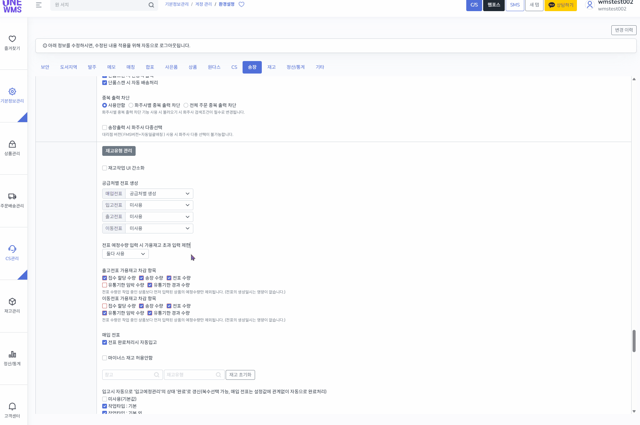Open 고객센터 bell icon in sidebar
Viewport: 640px width, 425px height.
[x=12, y=406]
